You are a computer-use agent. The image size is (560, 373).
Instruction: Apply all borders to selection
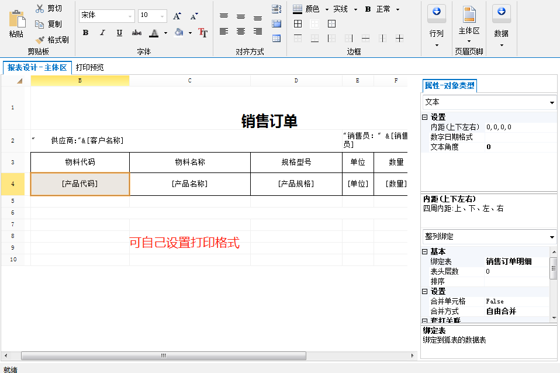click(x=298, y=24)
